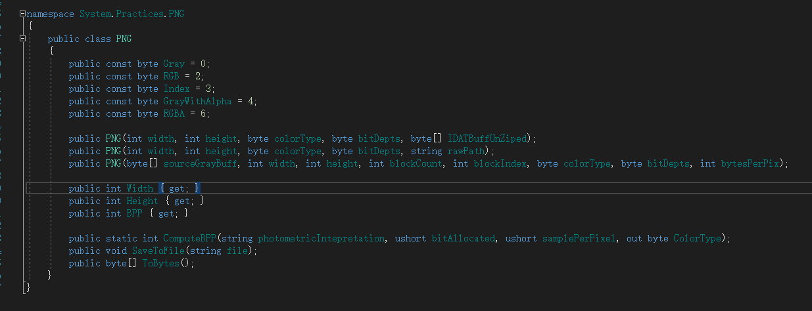
Task: Click the sourceGrayBuff parameter
Action: click(203, 163)
